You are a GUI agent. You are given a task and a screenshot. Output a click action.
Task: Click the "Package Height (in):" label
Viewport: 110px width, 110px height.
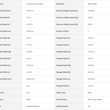(63, 59)
